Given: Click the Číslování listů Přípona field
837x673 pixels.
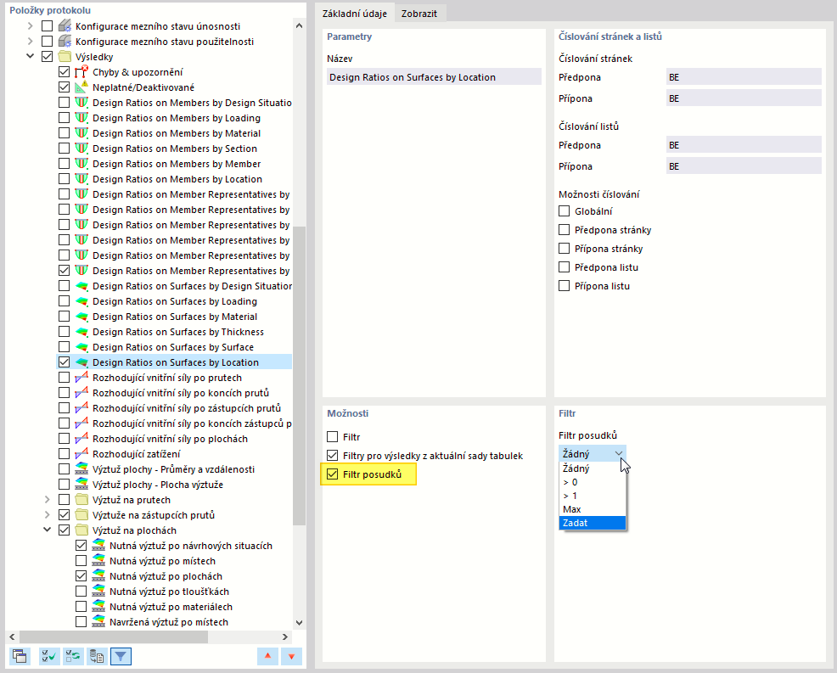Looking at the screenshot, I should pos(744,166).
